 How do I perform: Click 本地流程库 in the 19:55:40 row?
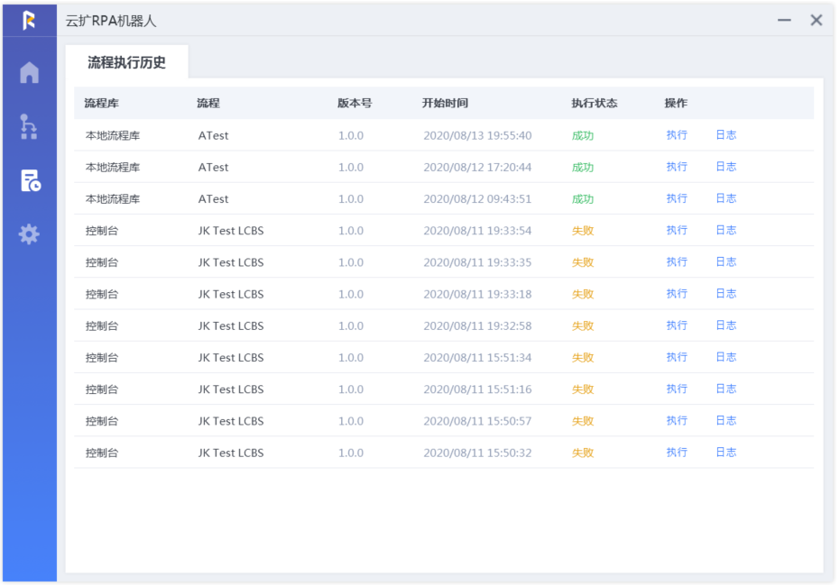pyautogui.click(x=113, y=135)
